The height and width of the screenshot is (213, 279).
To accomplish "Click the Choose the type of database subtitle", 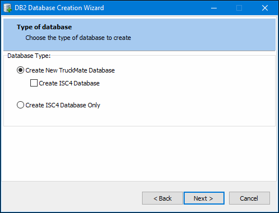I will [78, 38].
